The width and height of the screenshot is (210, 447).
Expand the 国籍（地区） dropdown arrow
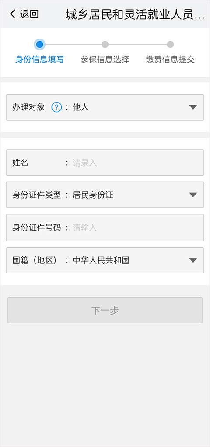pos(193,260)
